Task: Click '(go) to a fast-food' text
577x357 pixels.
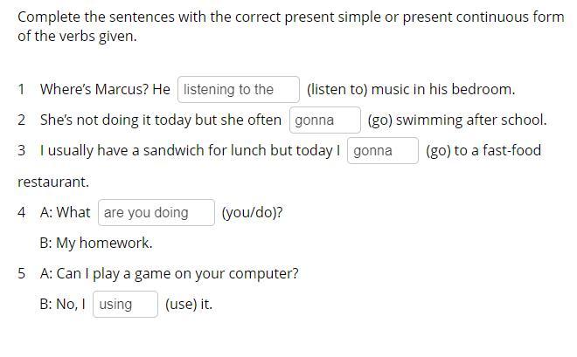Action: click(x=483, y=151)
